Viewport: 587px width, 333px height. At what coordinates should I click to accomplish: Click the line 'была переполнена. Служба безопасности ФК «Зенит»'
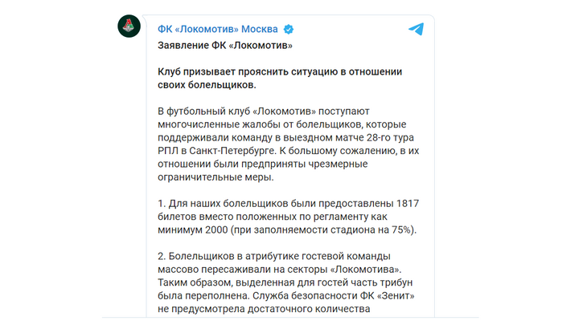(283, 295)
